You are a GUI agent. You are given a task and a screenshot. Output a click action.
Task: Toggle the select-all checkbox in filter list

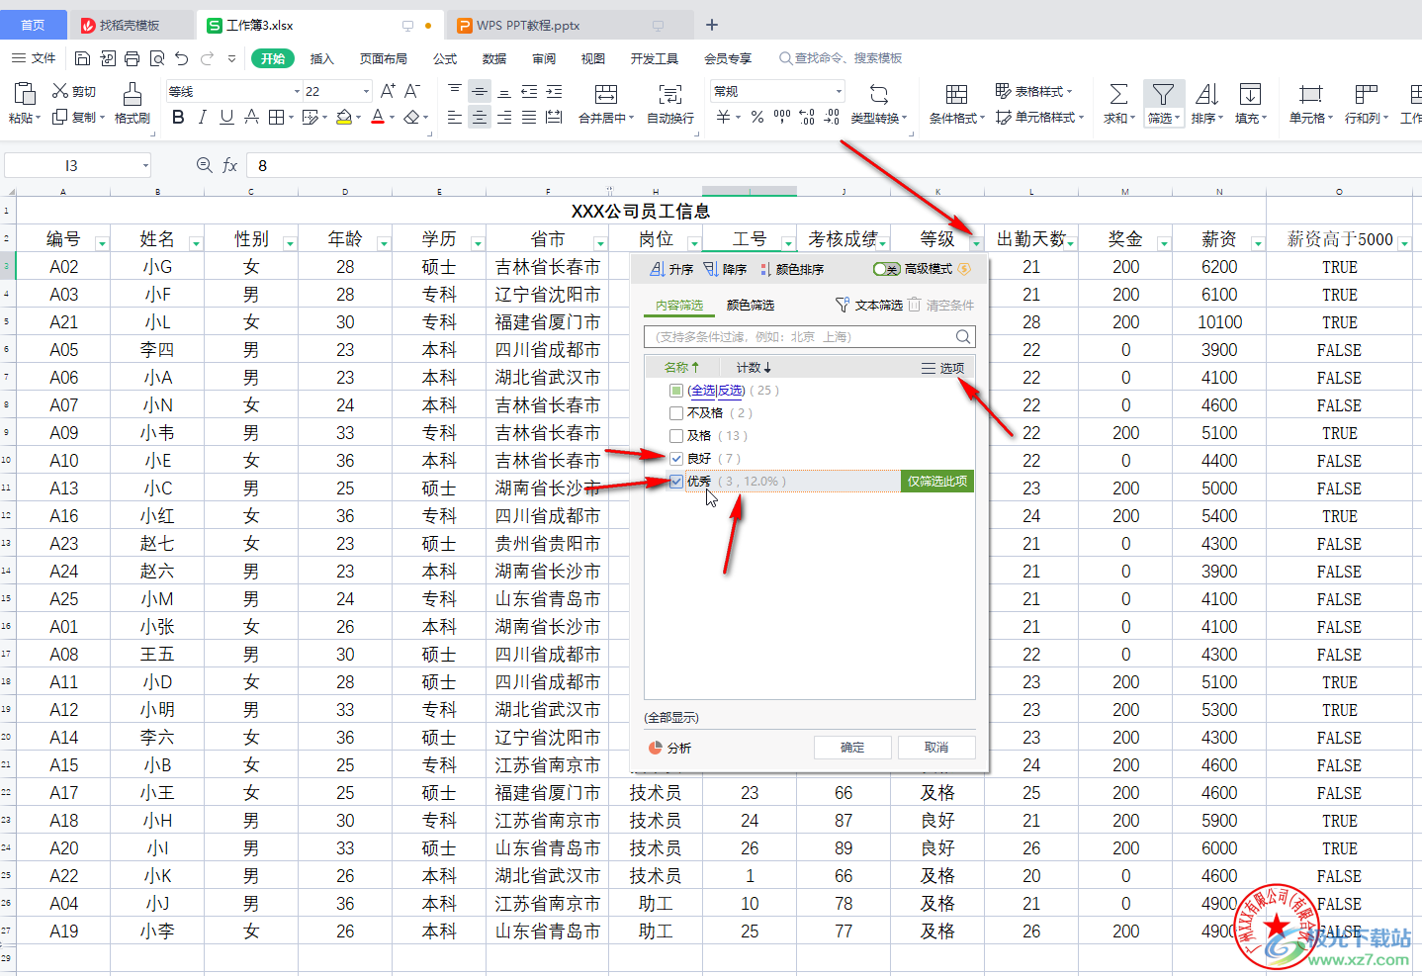tap(676, 391)
